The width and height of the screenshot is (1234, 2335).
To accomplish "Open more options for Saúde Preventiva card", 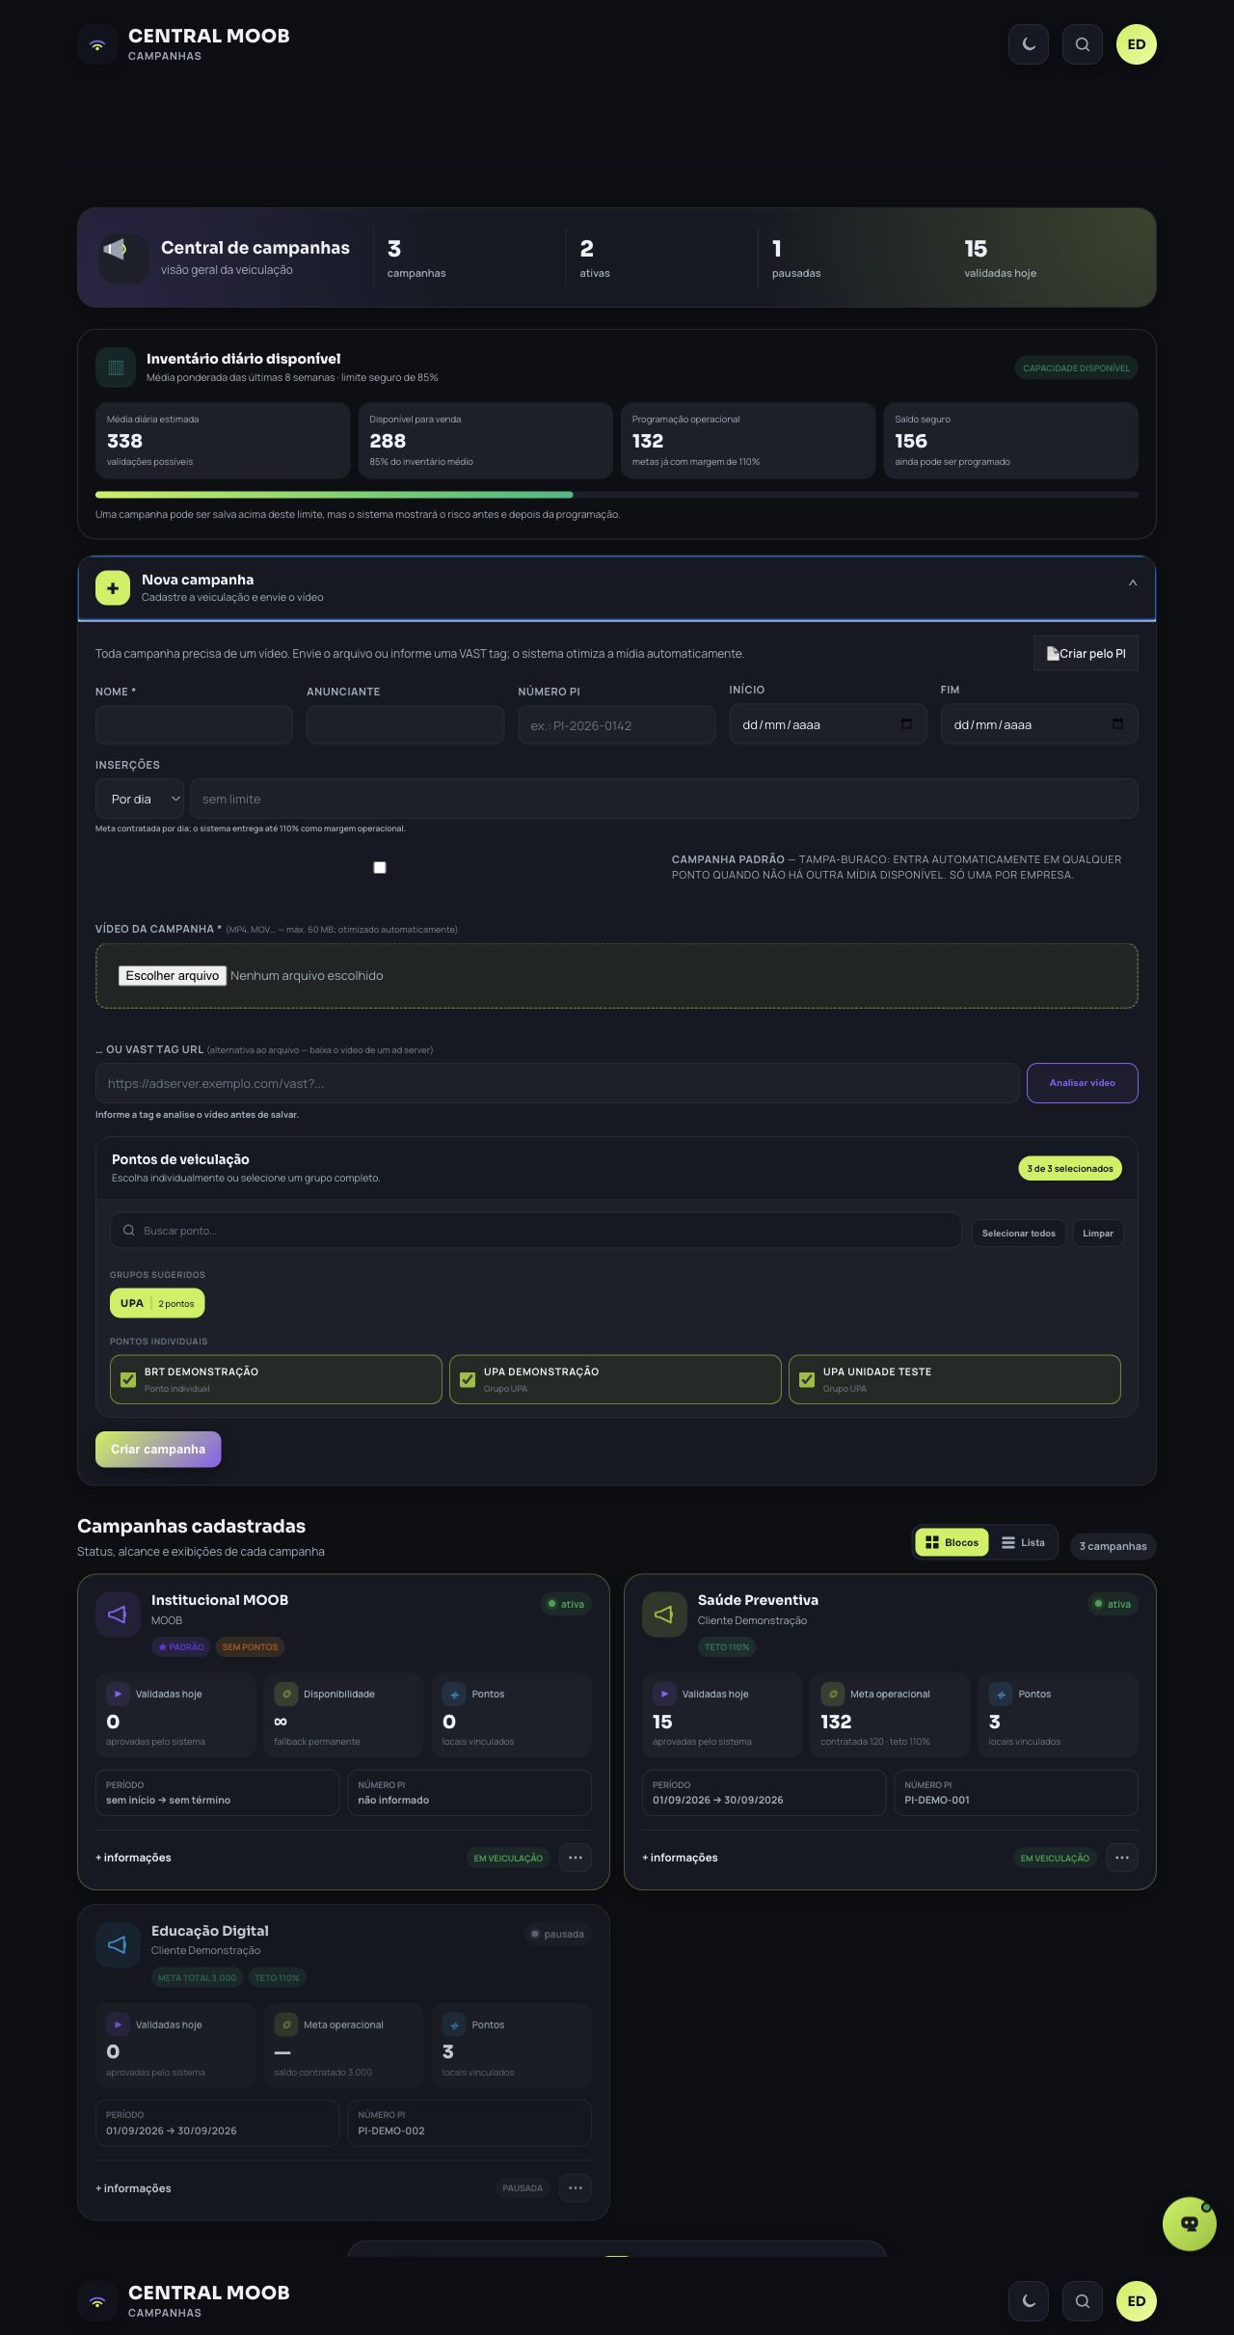I will click(1122, 1858).
